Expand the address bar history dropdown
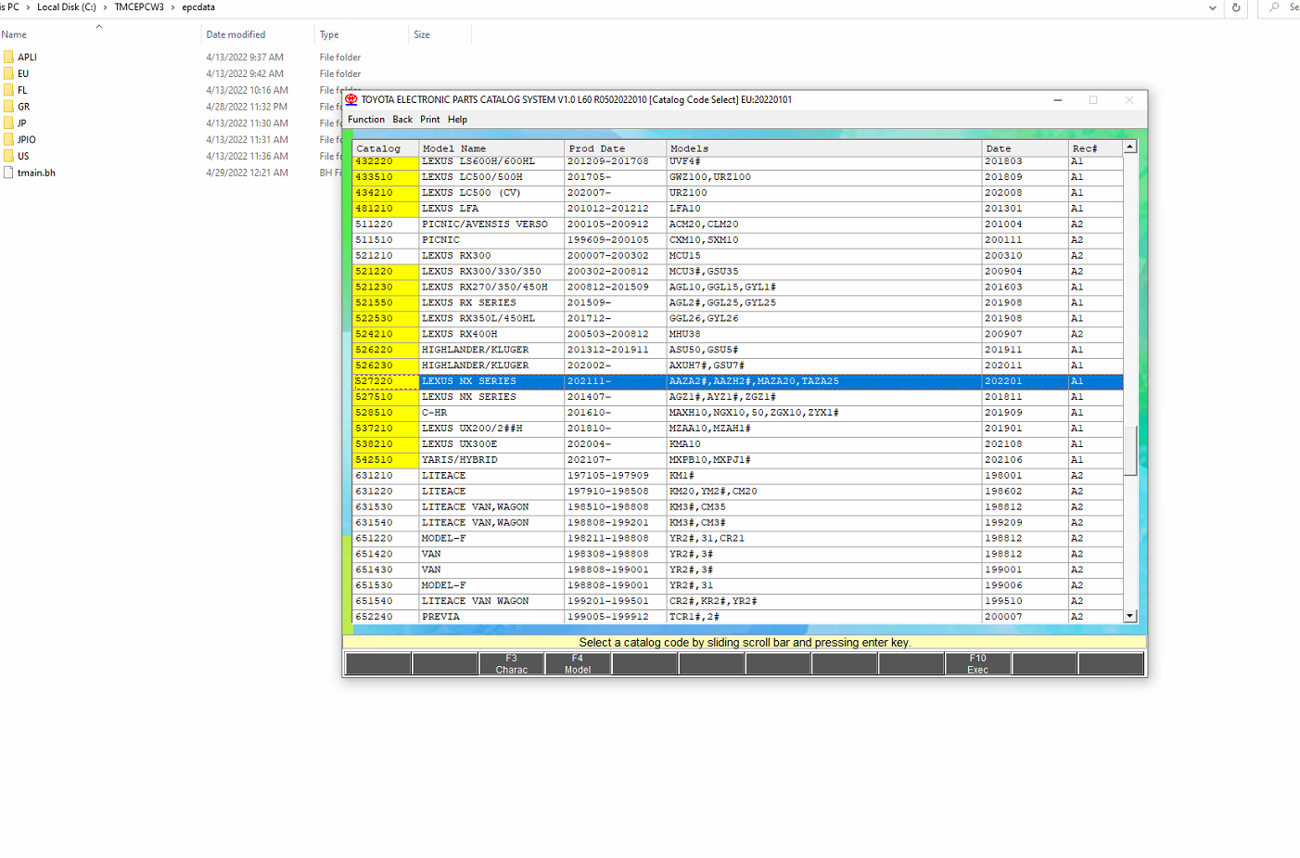 (x=1212, y=7)
